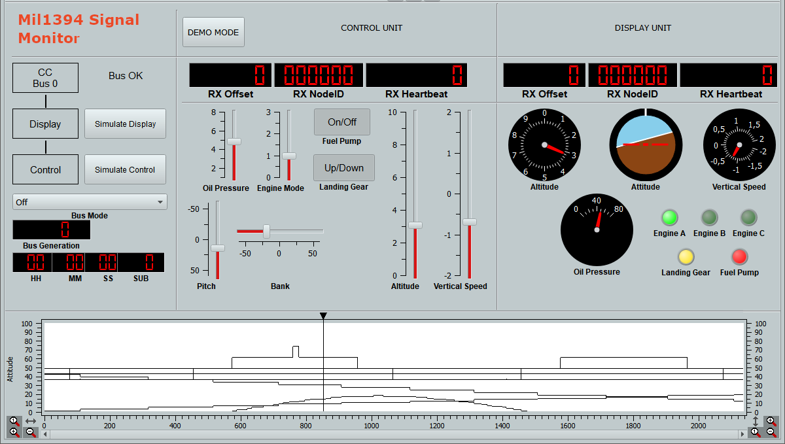This screenshot has height=444, width=785.
Task: Select the CC Bus 0 node box
Action: pyautogui.click(x=45, y=78)
